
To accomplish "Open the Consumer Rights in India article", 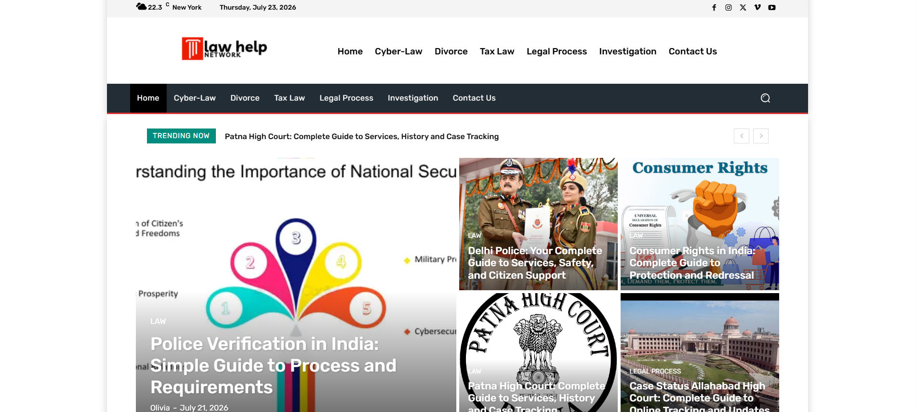I will pos(692,263).
